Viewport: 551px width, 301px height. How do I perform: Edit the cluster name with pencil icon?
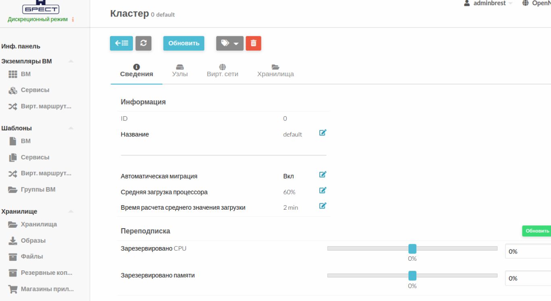pyautogui.click(x=322, y=133)
